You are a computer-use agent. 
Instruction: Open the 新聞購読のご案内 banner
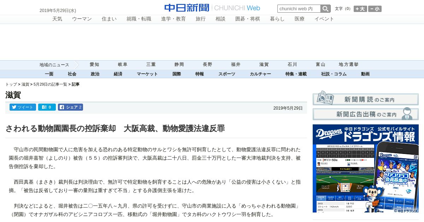[x=366, y=98]
